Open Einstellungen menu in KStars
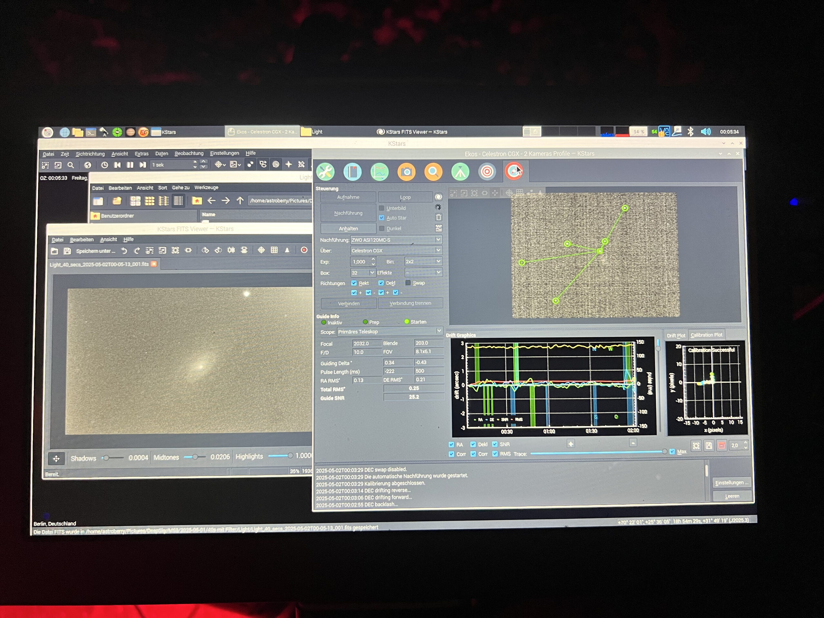 point(224,153)
